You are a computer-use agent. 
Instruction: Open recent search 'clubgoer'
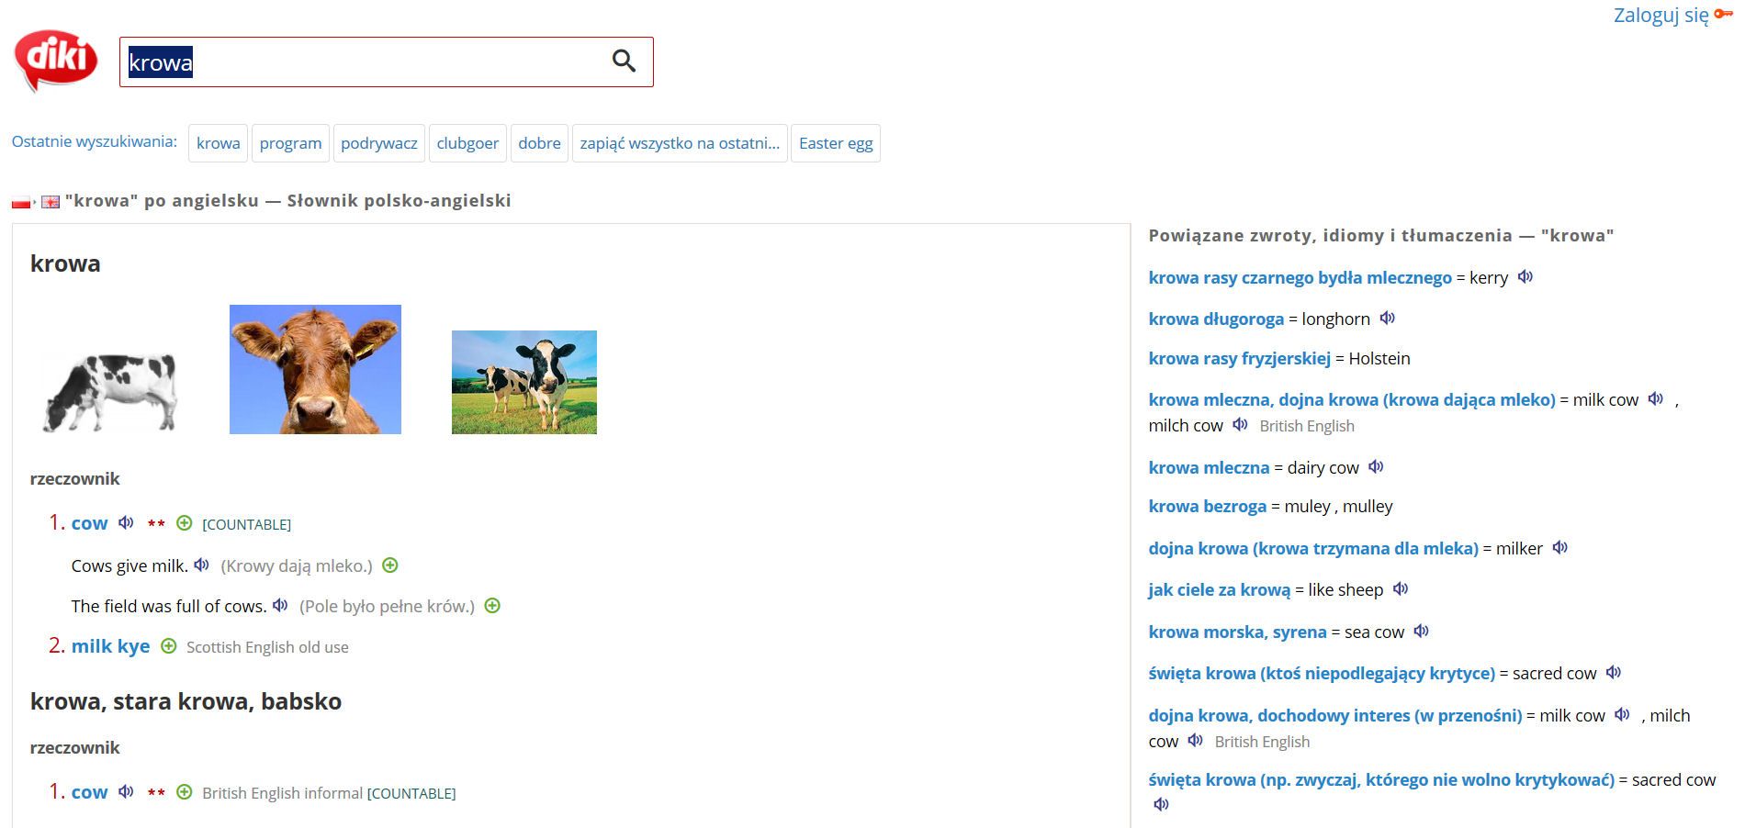pyautogui.click(x=467, y=143)
